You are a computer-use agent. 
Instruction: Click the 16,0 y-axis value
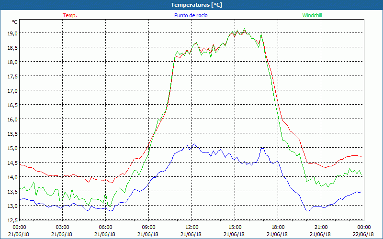(12, 119)
